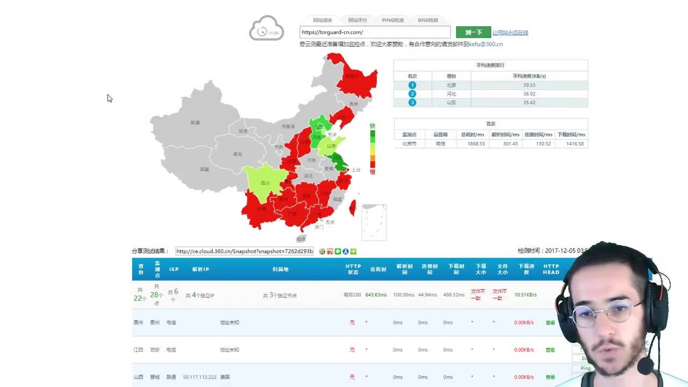The height and width of the screenshot is (387, 688).
Task: Select 甘肃 on the map
Action: [x=243, y=131]
